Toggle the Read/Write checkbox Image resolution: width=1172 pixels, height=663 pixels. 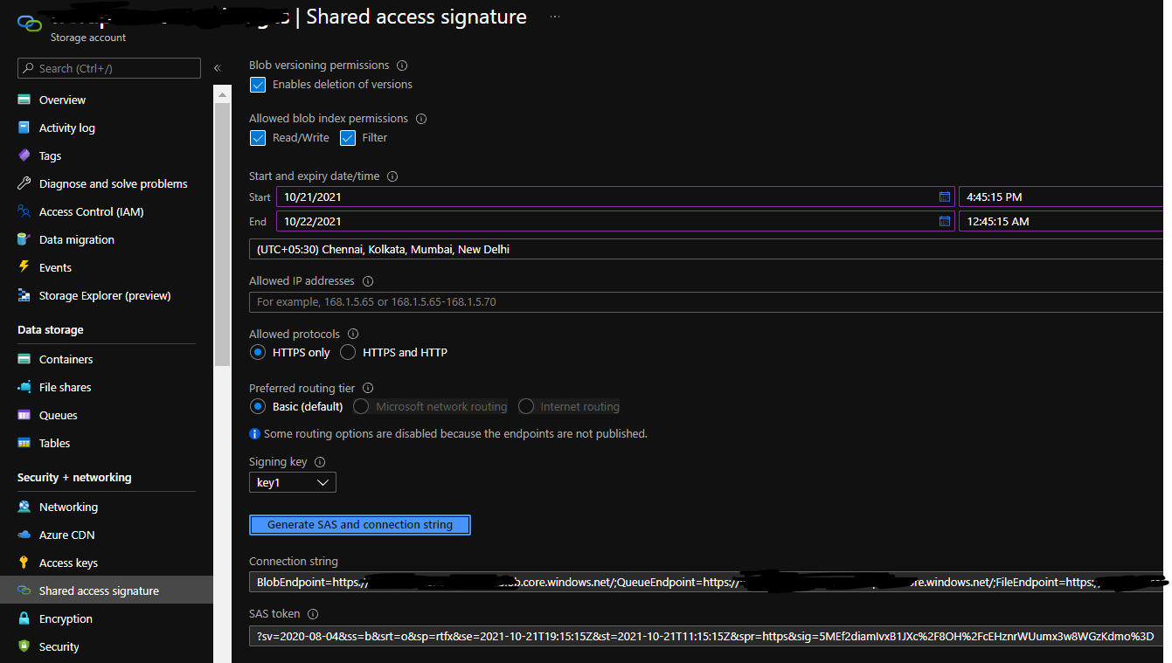pyautogui.click(x=258, y=138)
